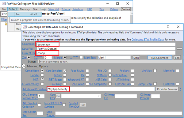Open the Tips link

click(102, 9)
